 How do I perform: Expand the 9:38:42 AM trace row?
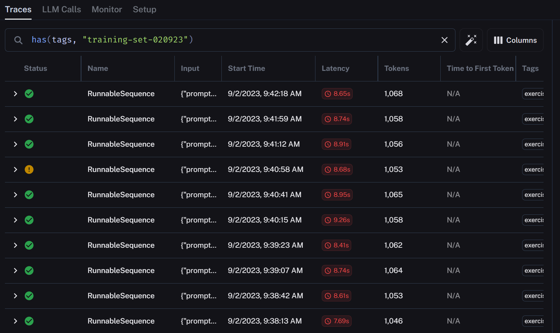(15, 296)
